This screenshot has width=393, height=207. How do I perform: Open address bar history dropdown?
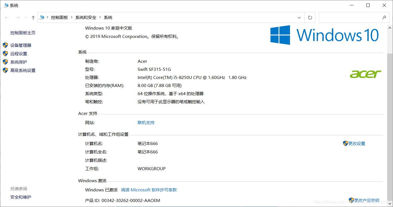(299, 18)
